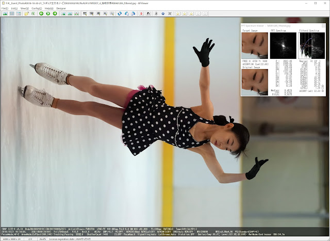This screenshot has width=330, height=241.
Task: Click the Filtered Spectrum graph
Action: (311, 45)
